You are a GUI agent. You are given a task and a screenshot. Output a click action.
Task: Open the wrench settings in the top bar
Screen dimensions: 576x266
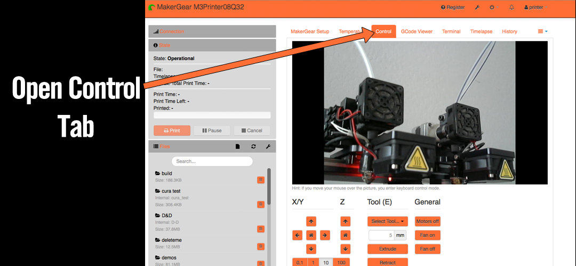pyautogui.click(x=477, y=7)
